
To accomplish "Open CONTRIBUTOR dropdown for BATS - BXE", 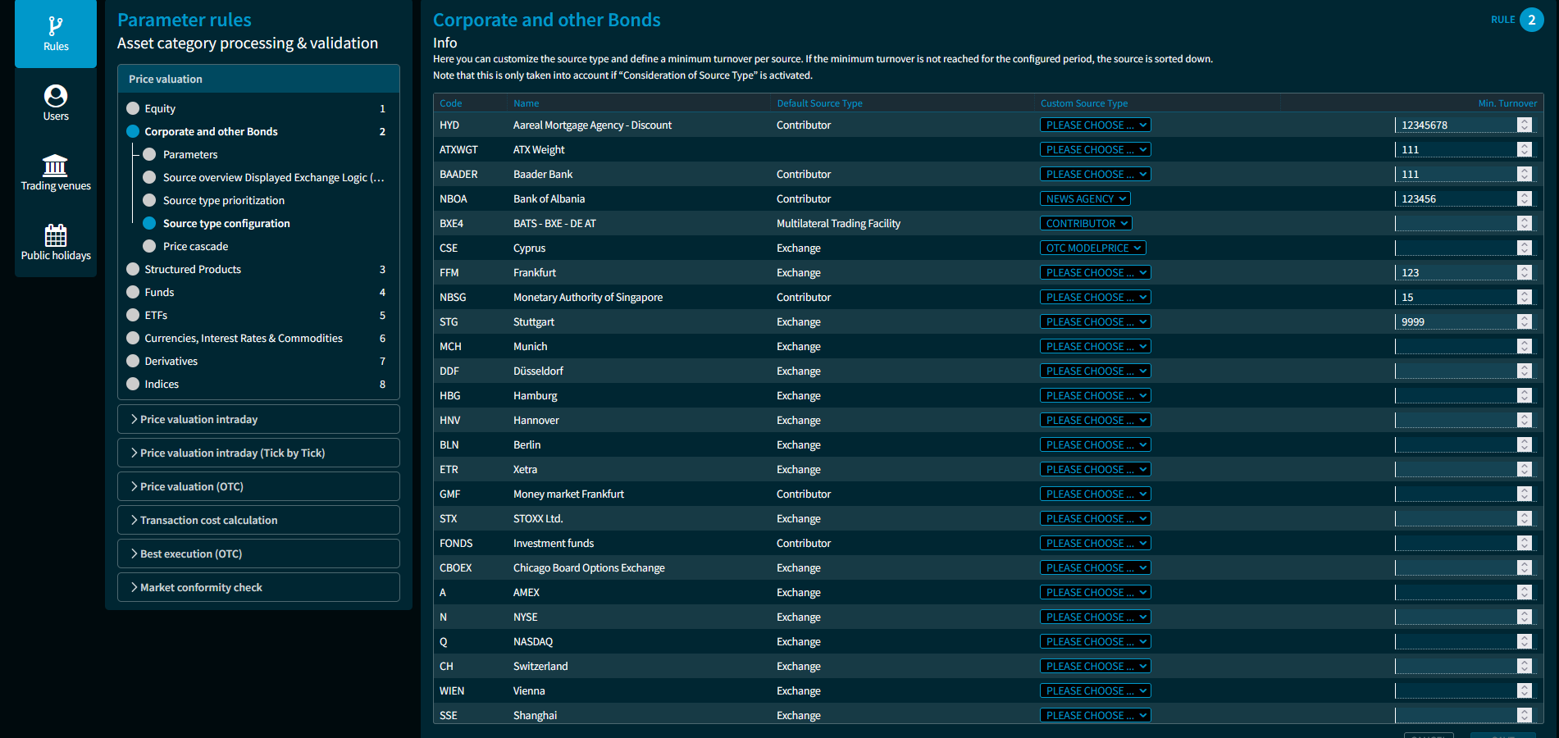I will (x=1086, y=223).
